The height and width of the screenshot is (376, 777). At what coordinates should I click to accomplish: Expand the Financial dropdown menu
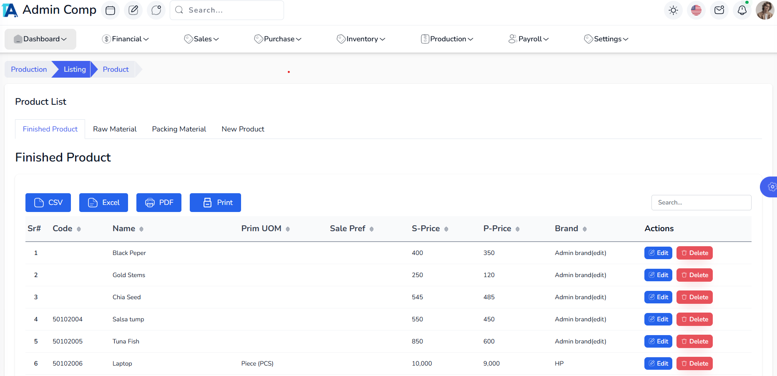(x=126, y=39)
